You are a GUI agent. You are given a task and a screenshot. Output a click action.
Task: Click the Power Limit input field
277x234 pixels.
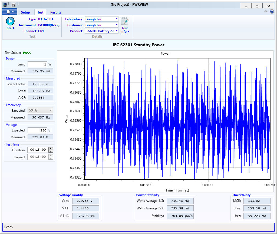point(37,64)
